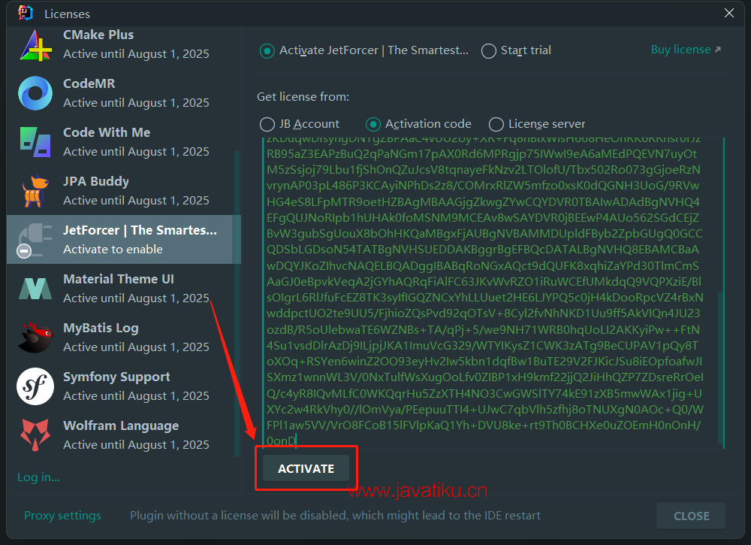Click the Material Theme UI icon
Image resolution: width=751 pixels, height=545 pixels.
tap(35, 289)
